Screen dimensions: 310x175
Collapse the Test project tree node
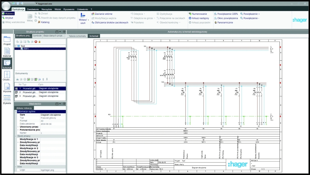(x=16, y=46)
